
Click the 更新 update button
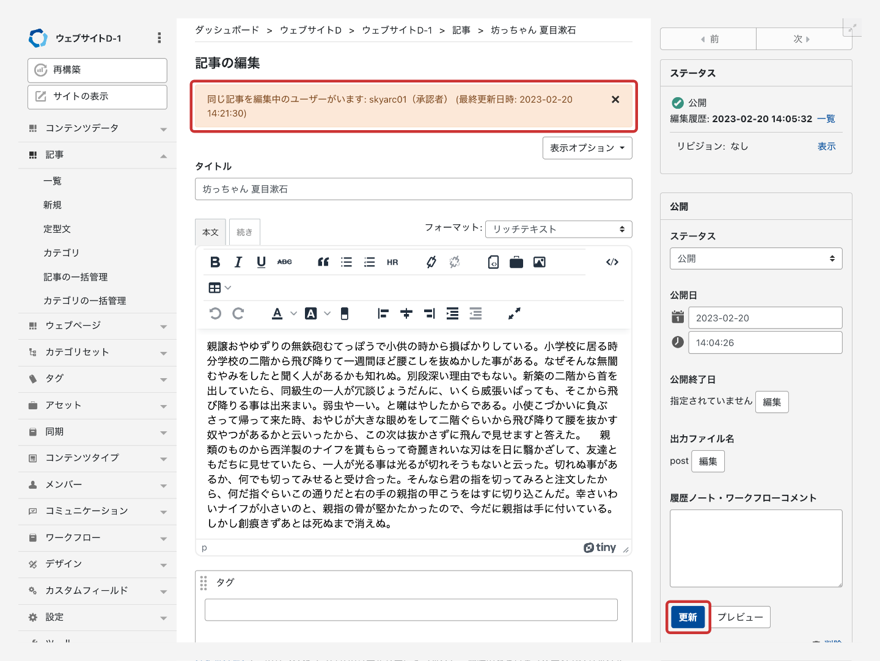[x=687, y=617]
